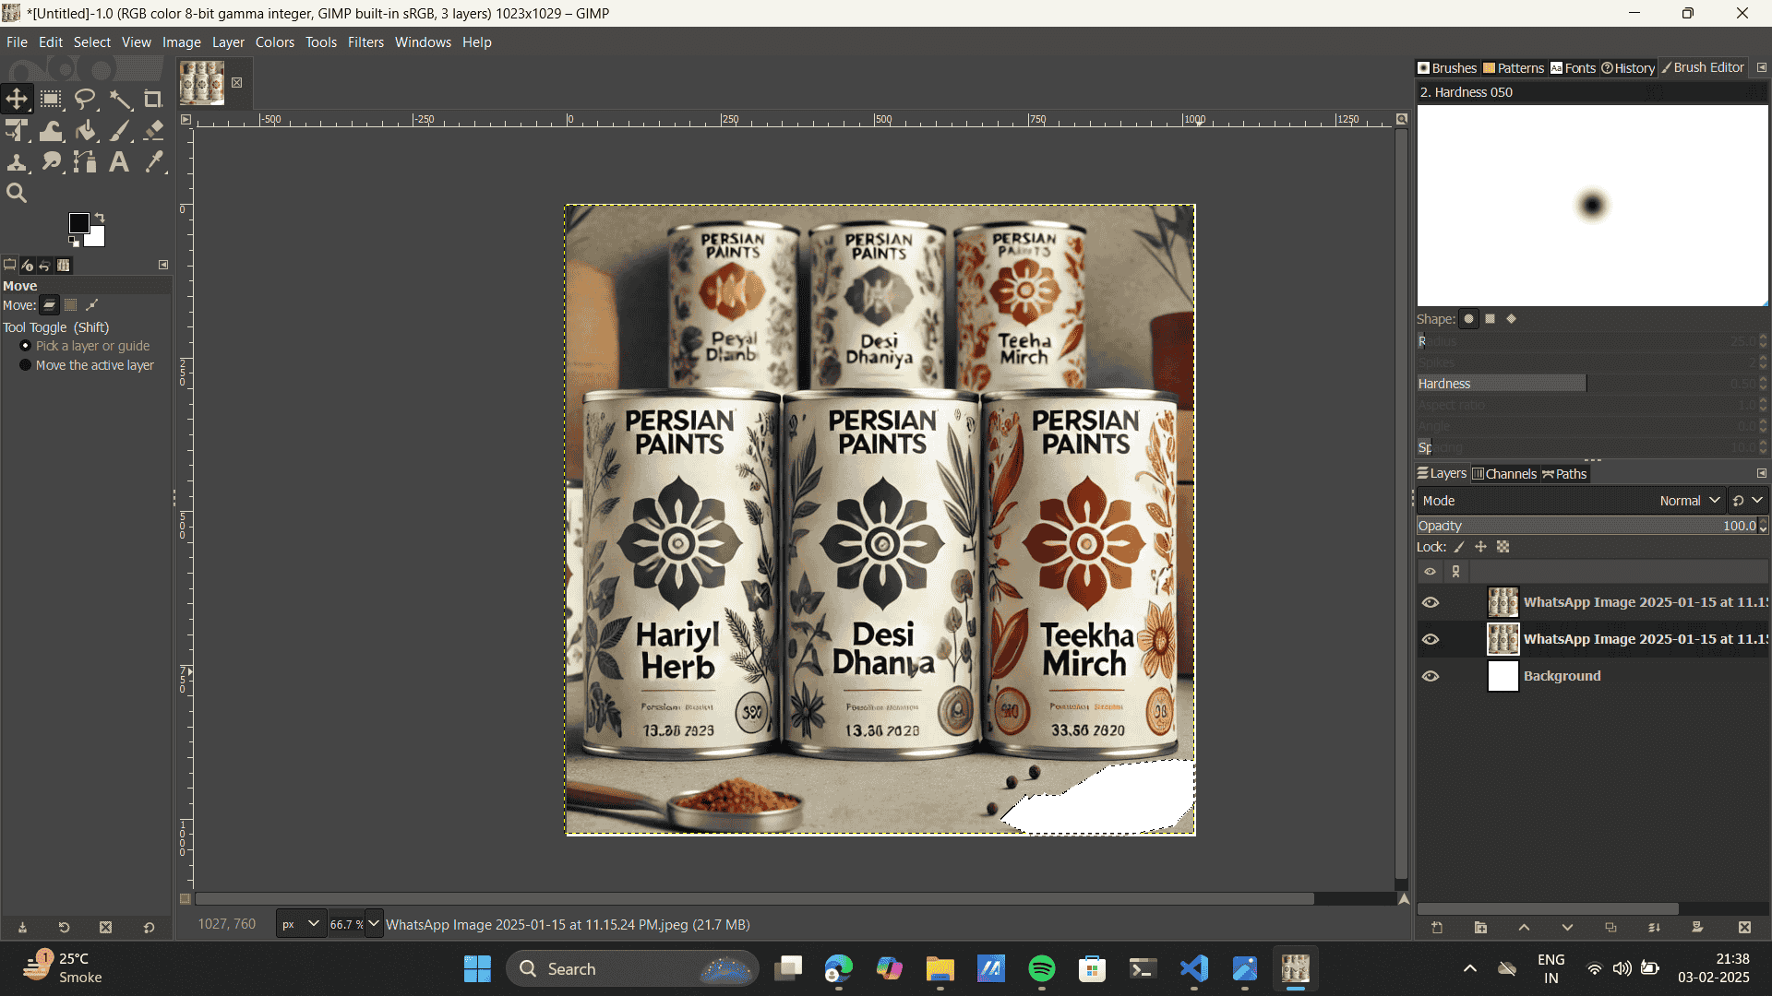The height and width of the screenshot is (996, 1772).
Task: Select the Paths tool
Action: (85, 162)
